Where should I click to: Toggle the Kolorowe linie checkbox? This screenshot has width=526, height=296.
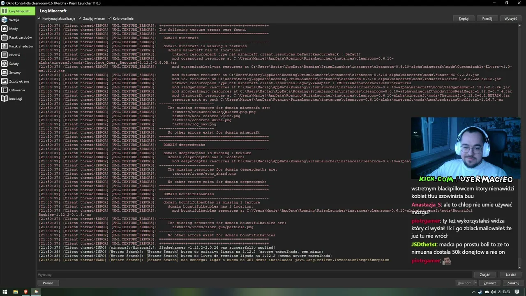(x=120, y=18)
